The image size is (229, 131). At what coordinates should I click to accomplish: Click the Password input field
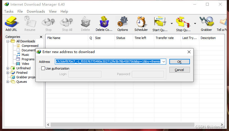pyautogui.click(x=148, y=74)
